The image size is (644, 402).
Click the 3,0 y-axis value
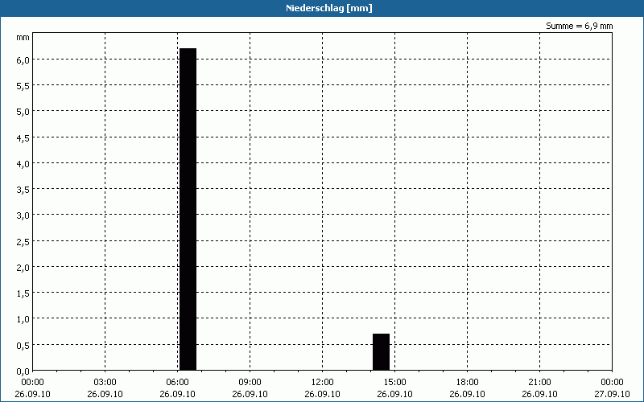[23, 215]
